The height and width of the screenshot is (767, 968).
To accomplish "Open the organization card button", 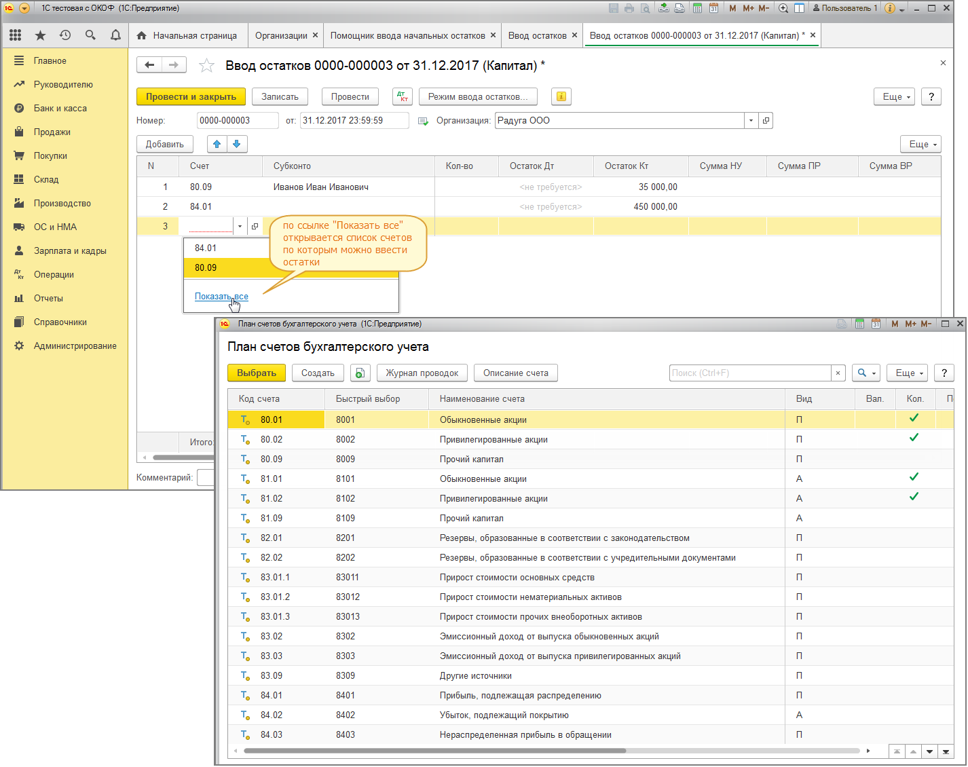I will [x=766, y=120].
